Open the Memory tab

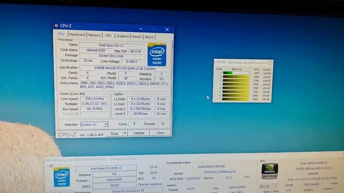coord(95,35)
